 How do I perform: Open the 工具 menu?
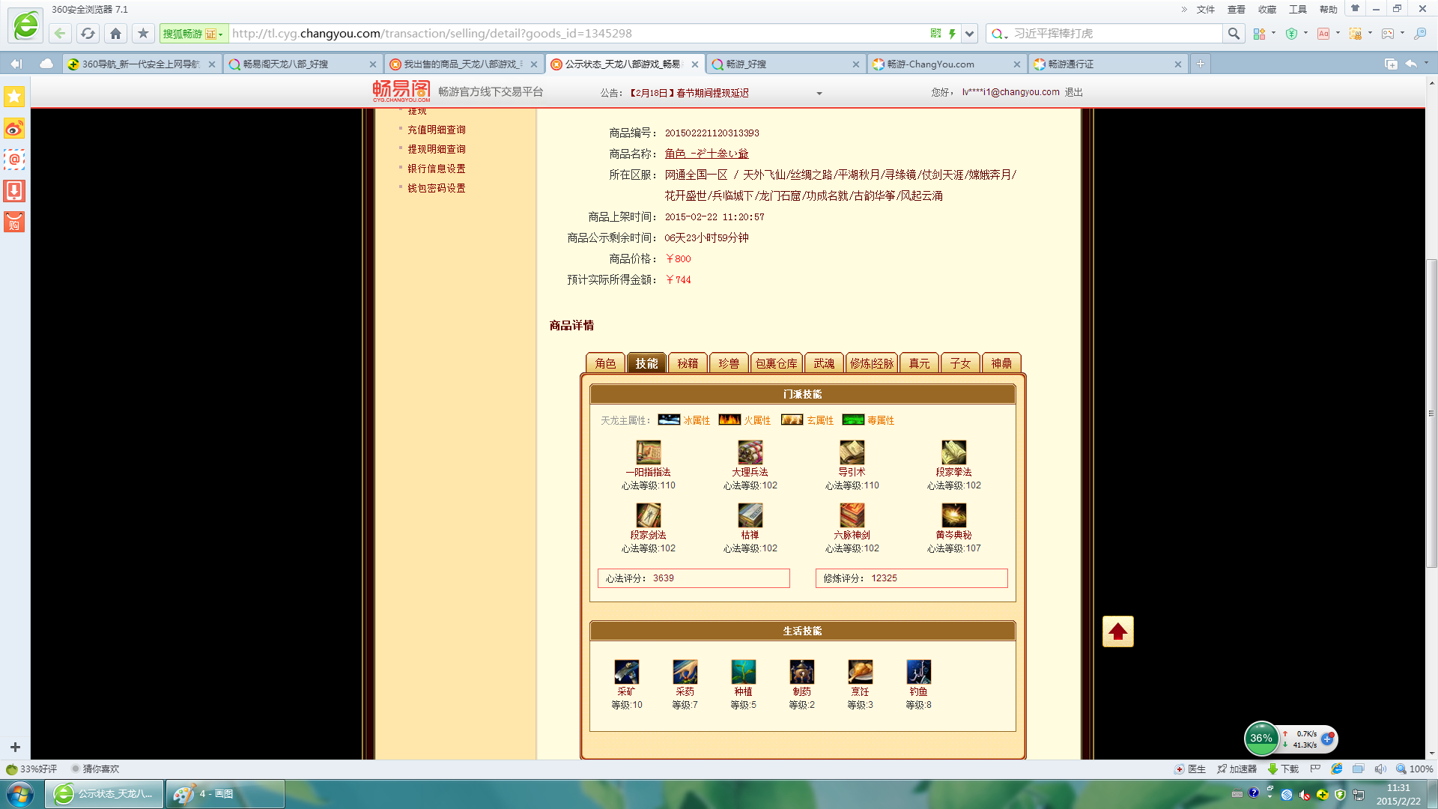[1297, 10]
